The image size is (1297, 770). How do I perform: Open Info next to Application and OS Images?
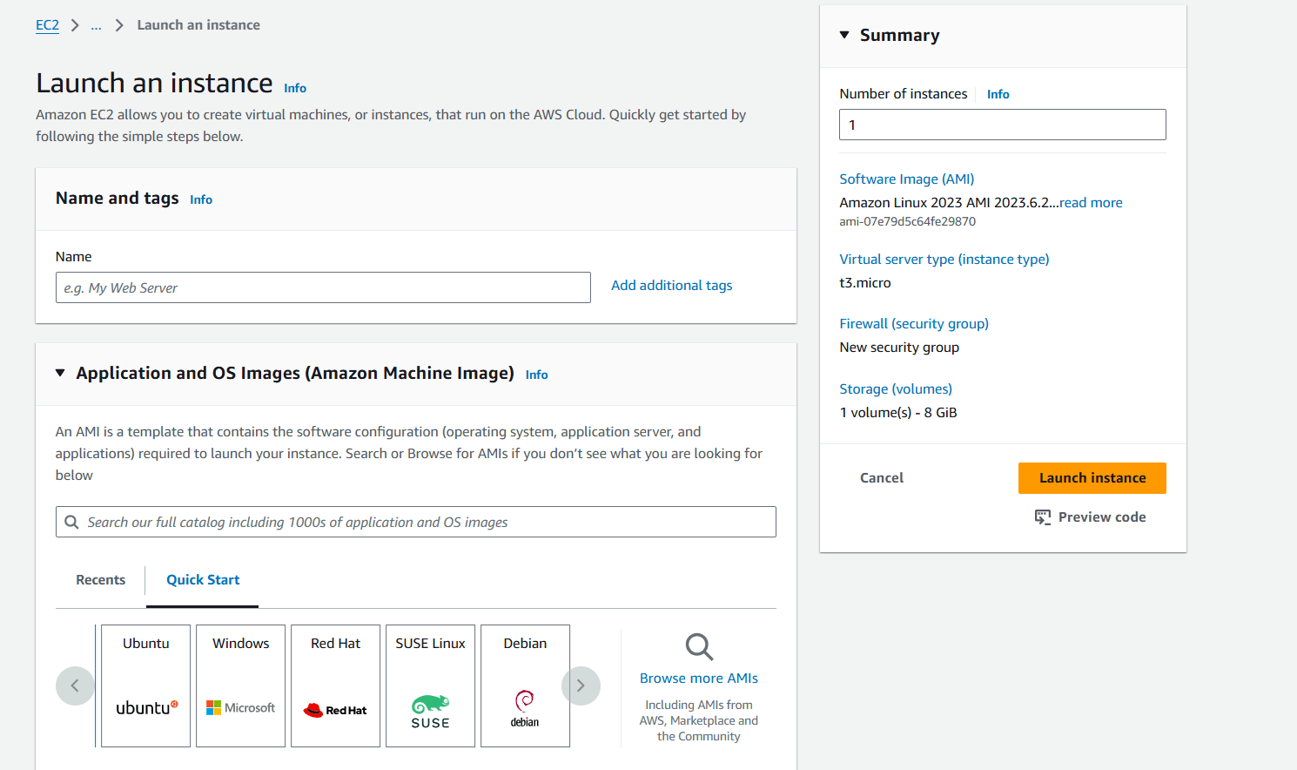pyautogui.click(x=536, y=375)
